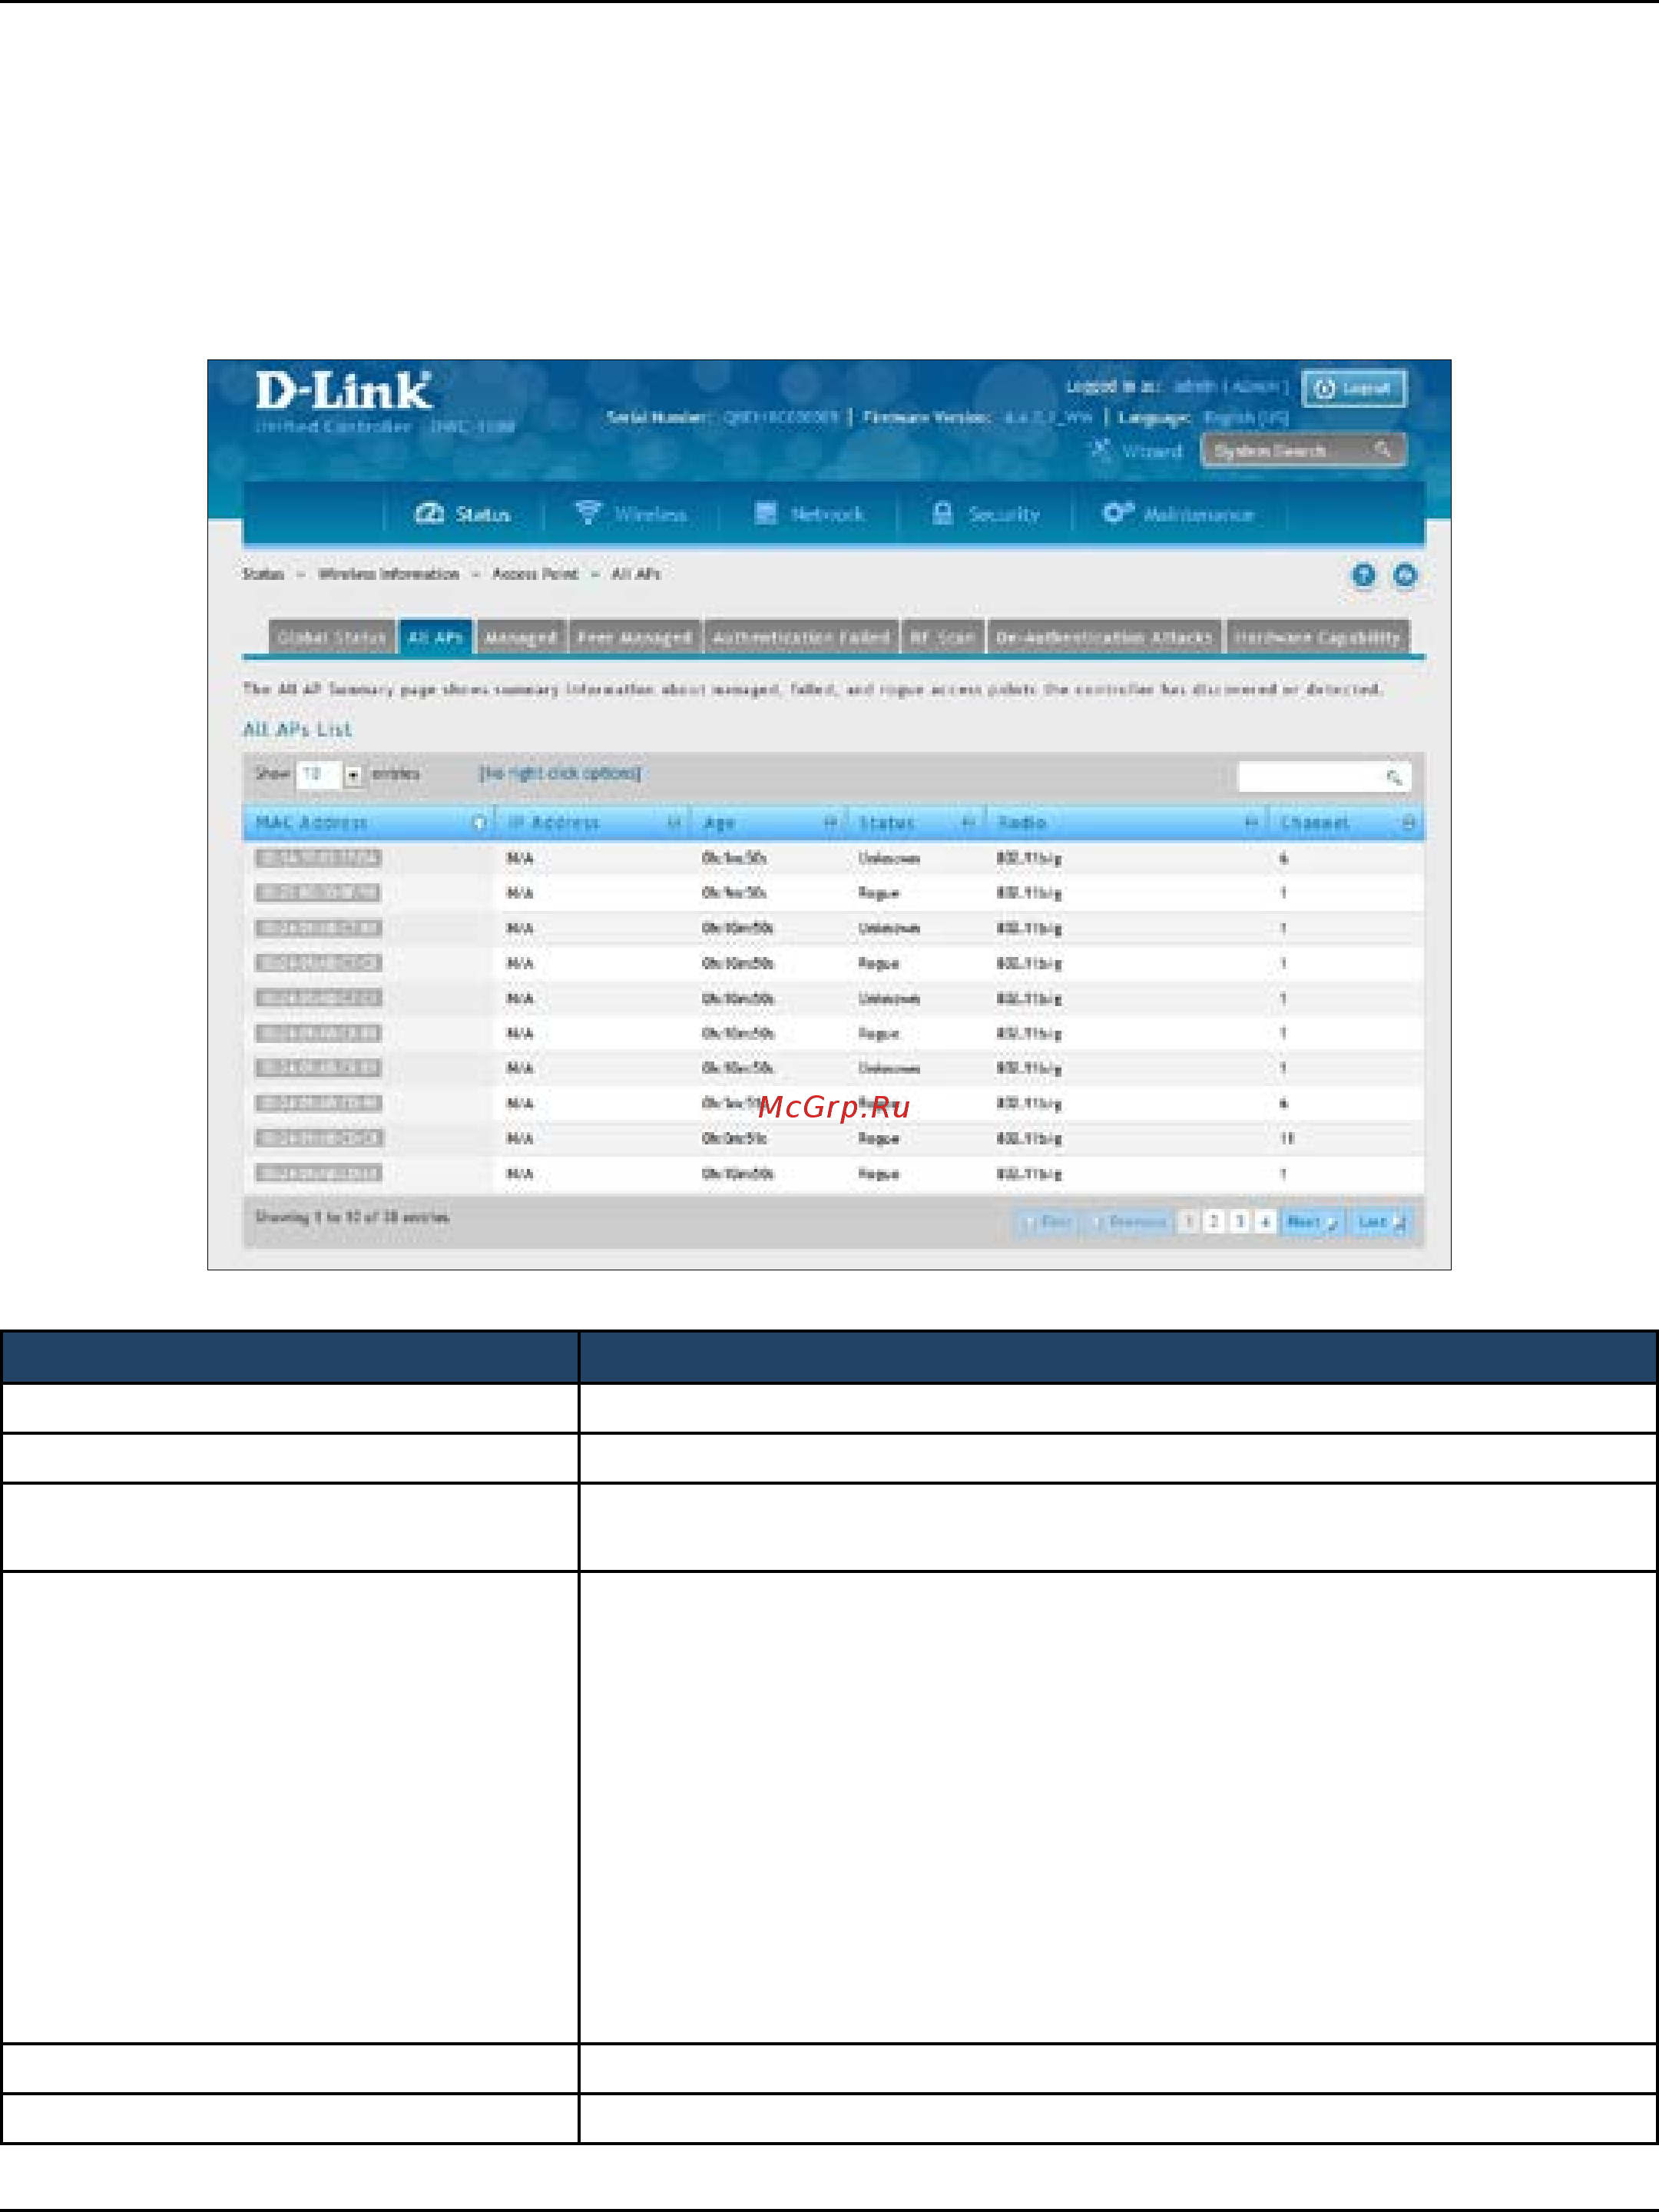This screenshot has height=2212, width=1659.
Task: Open the Hardware Capability tab
Action: click(1317, 637)
